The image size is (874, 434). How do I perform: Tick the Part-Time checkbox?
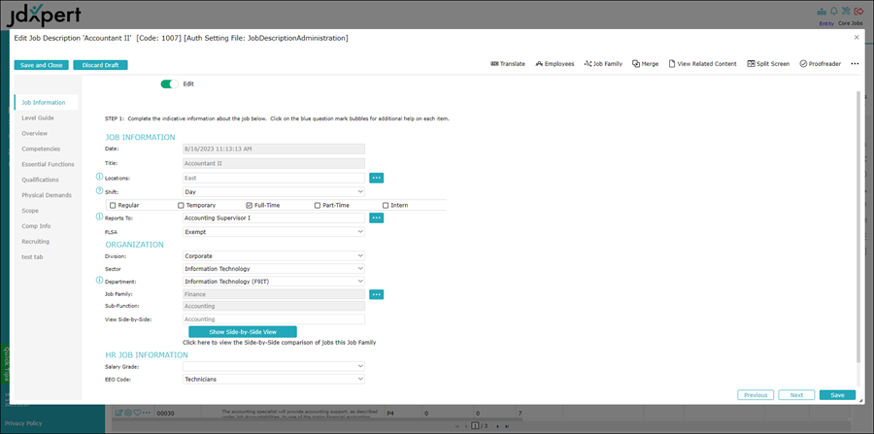(x=318, y=205)
